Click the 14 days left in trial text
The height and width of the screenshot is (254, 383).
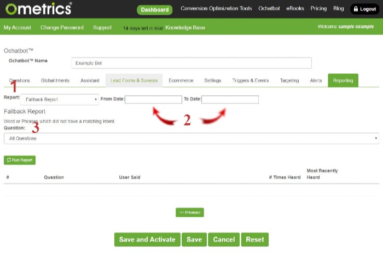[143, 28]
